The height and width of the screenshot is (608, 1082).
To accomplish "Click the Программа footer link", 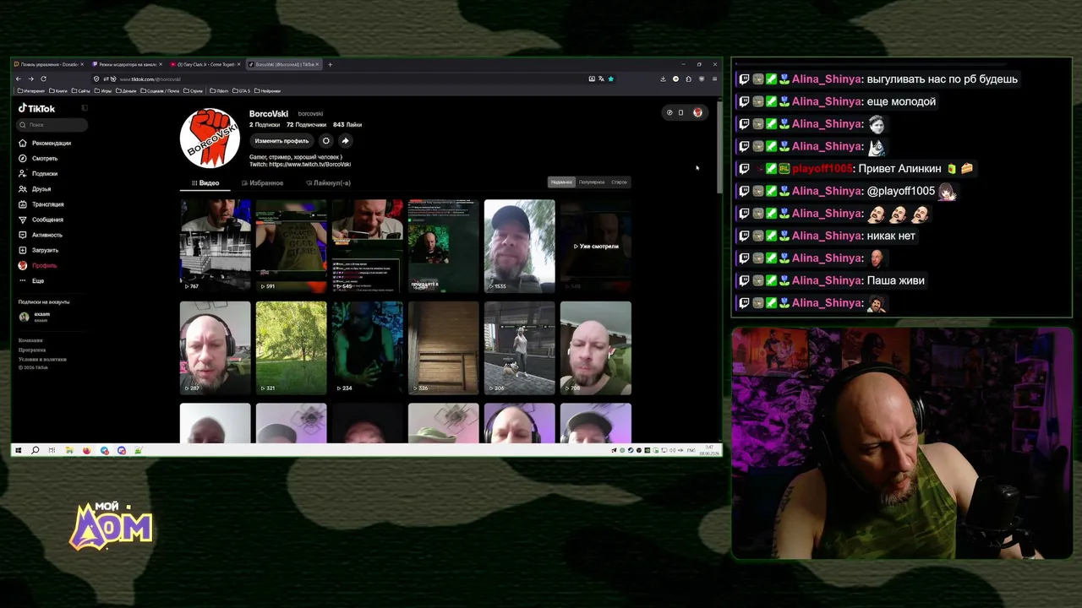I will coord(32,350).
